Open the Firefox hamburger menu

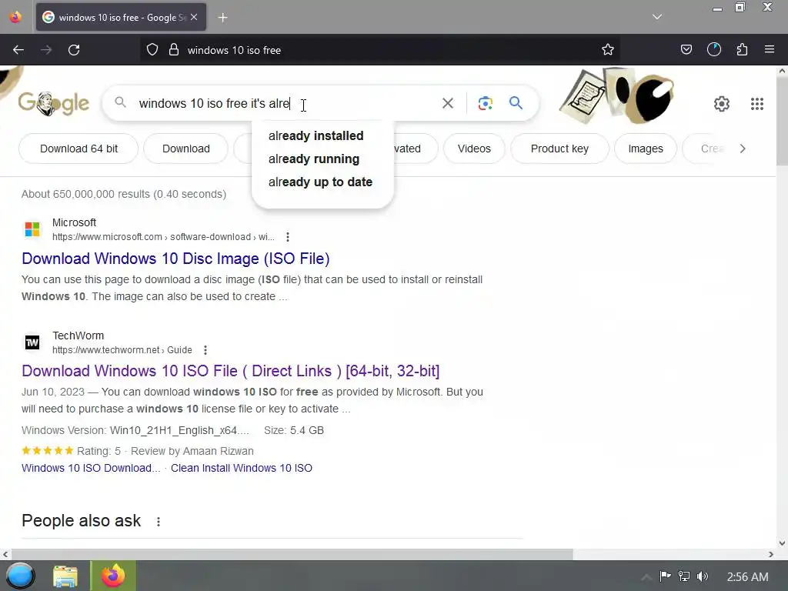[770, 50]
